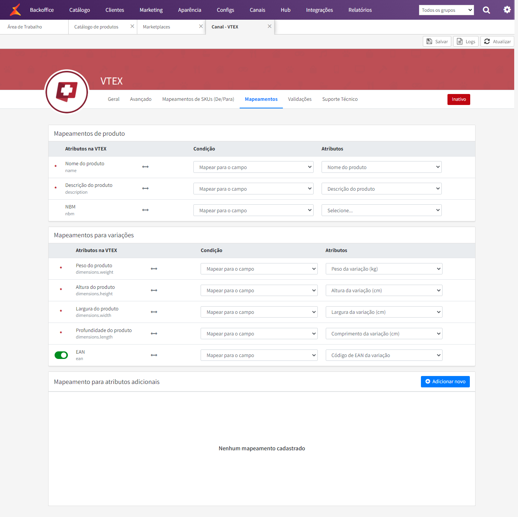Open the Logs button
Viewport: 518px width, 517px height.
(x=466, y=41)
